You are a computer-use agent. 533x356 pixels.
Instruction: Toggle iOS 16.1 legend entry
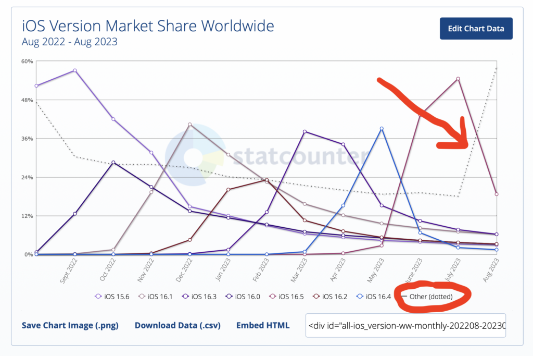pos(156,297)
